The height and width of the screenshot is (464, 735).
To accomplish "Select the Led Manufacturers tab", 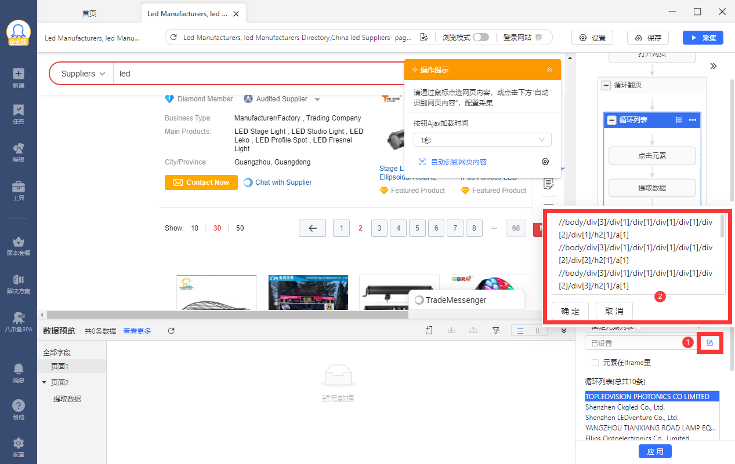I will pyautogui.click(x=193, y=13).
